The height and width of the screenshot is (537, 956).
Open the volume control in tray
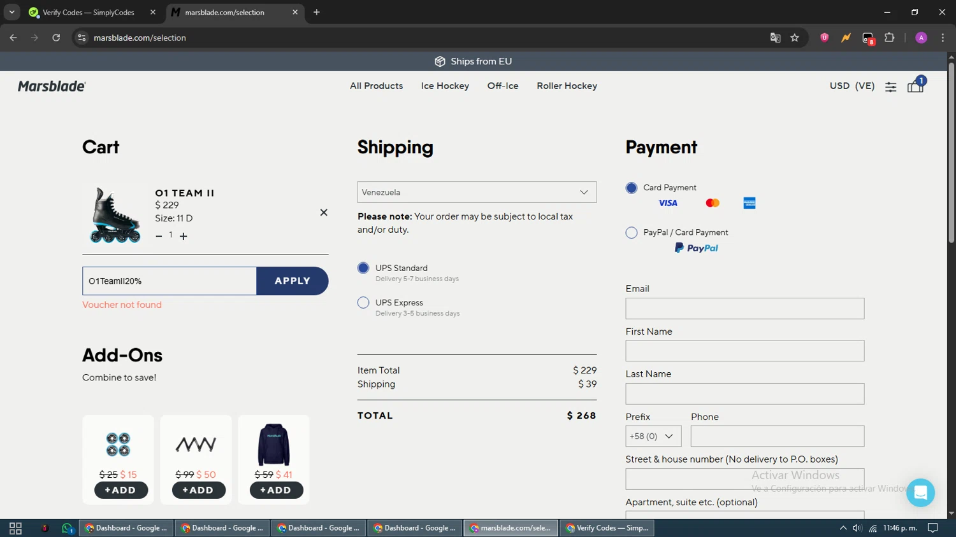857,528
